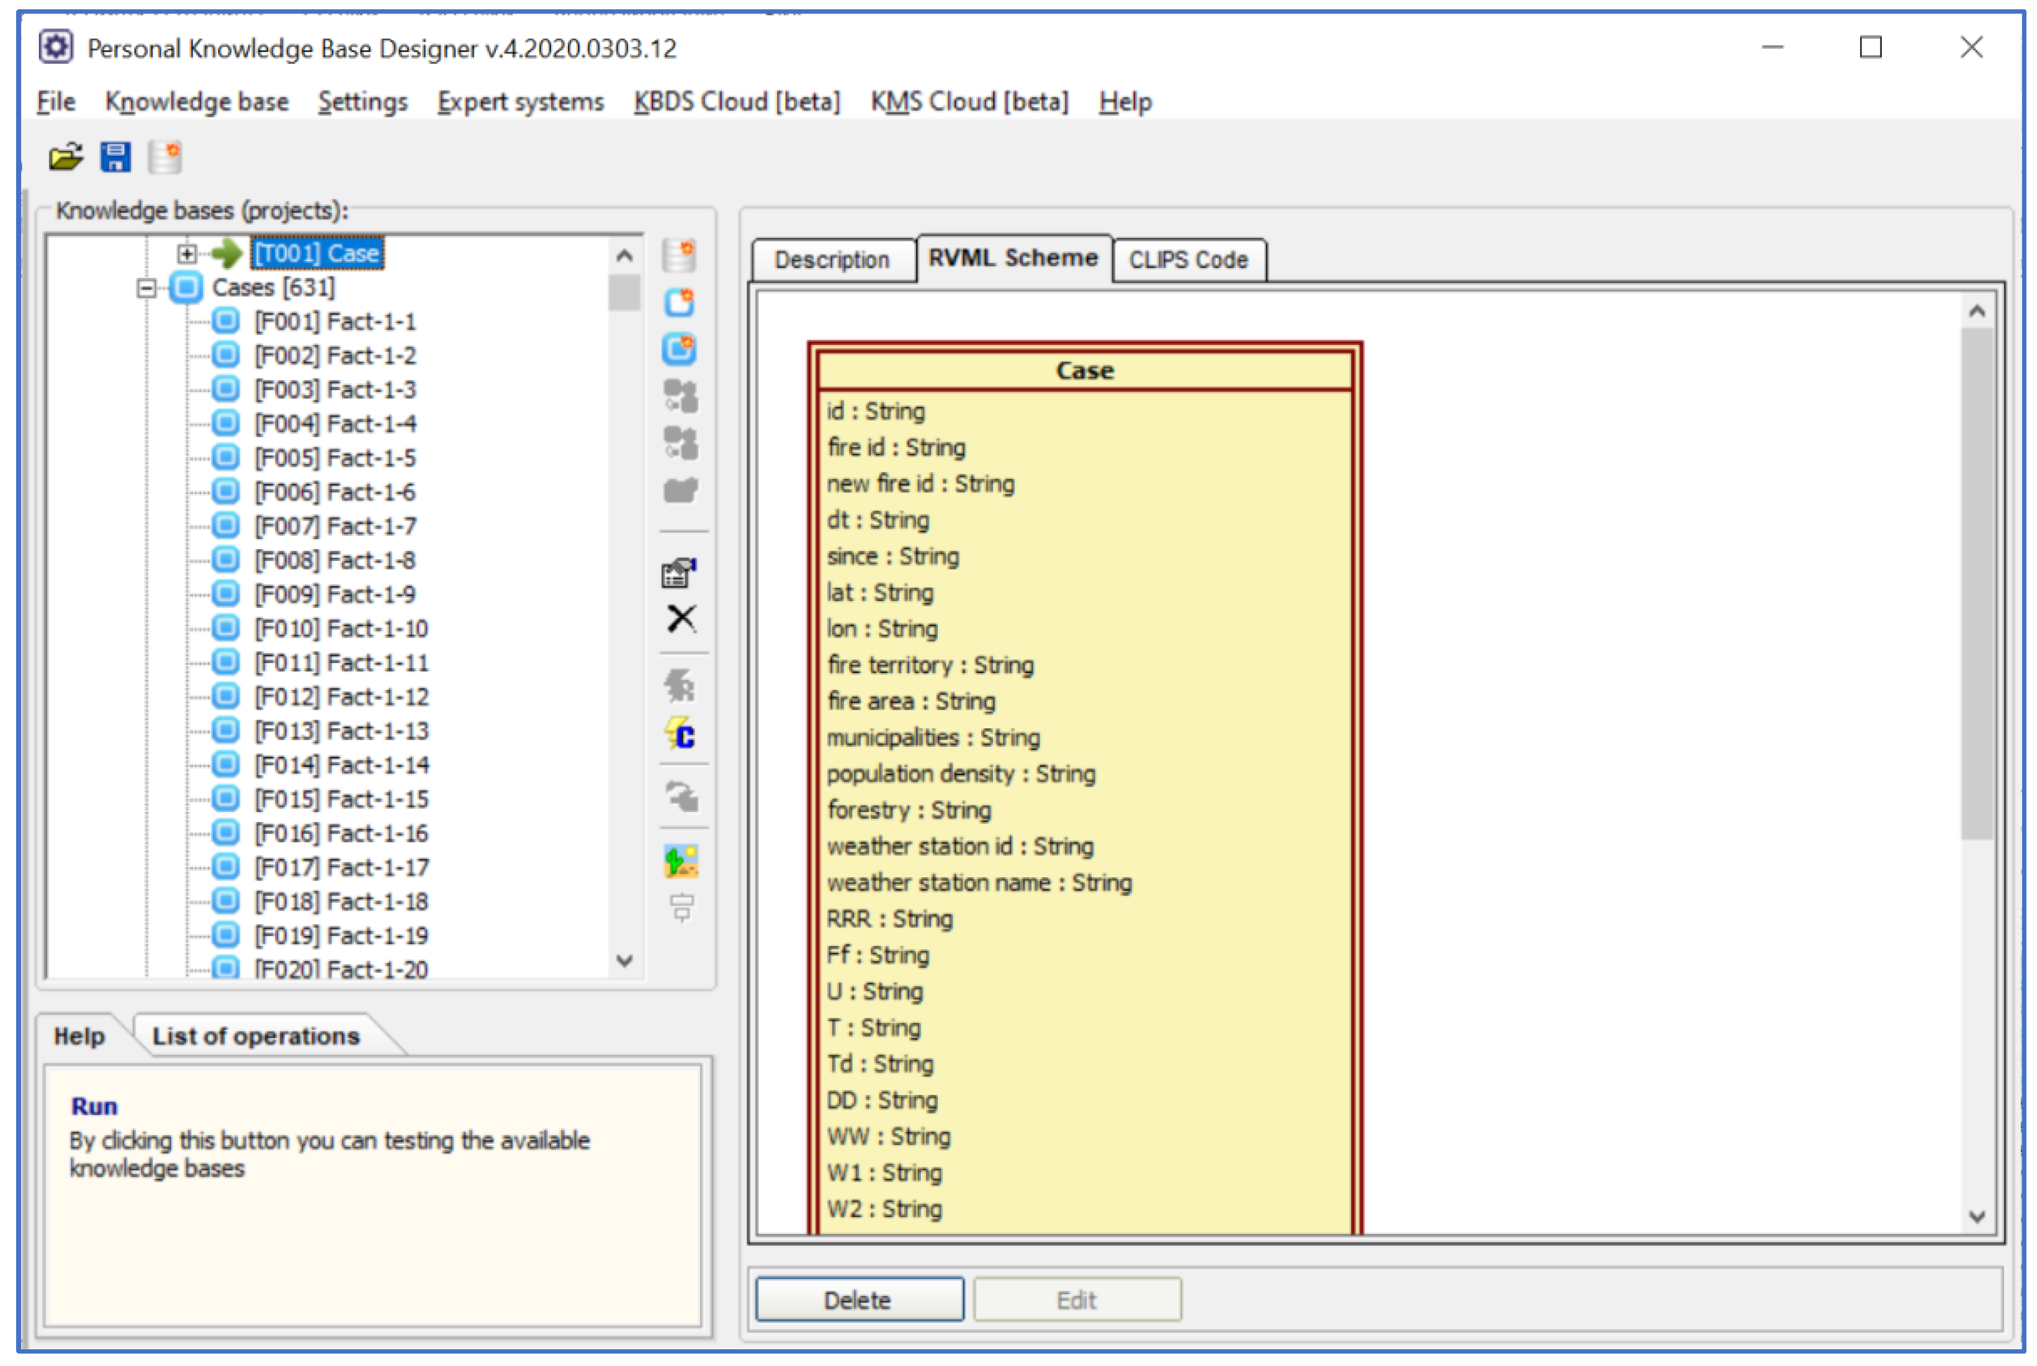
Task: Collapse the Cases [631] tree node
Action: (x=146, y=287)
